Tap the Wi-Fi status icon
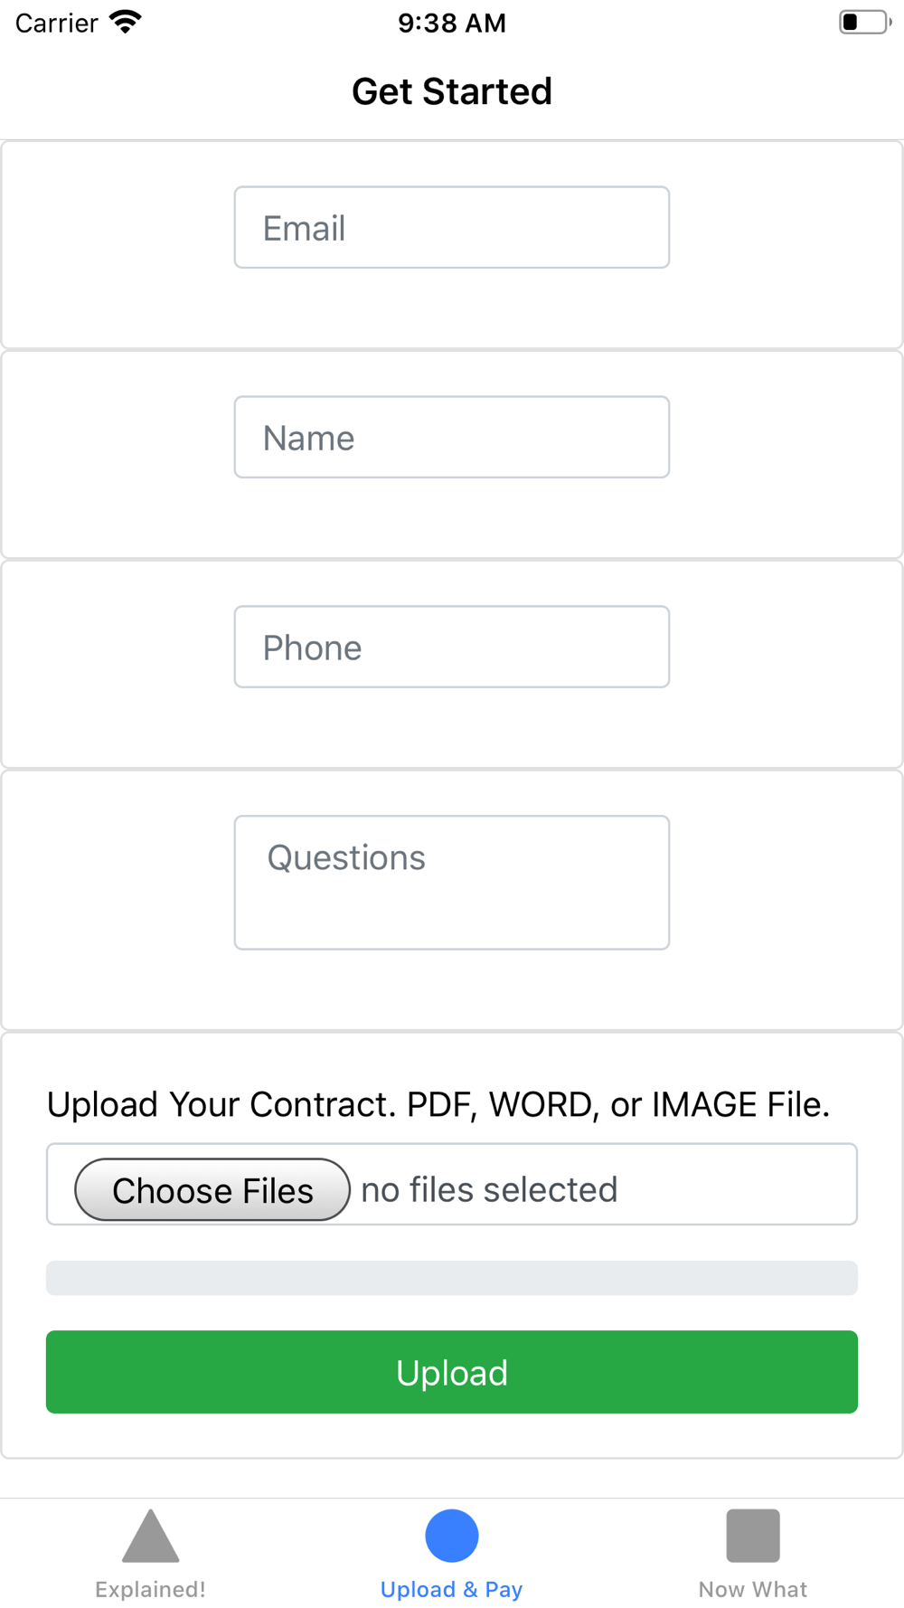This screenshot has height=1608, width=904. [x=126, y=22]
